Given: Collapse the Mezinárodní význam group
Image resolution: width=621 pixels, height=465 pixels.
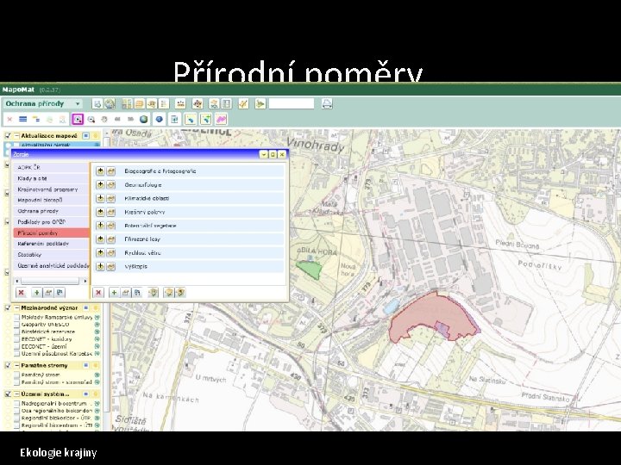Looking at the screenshot, I should click(x=17, y=307).
